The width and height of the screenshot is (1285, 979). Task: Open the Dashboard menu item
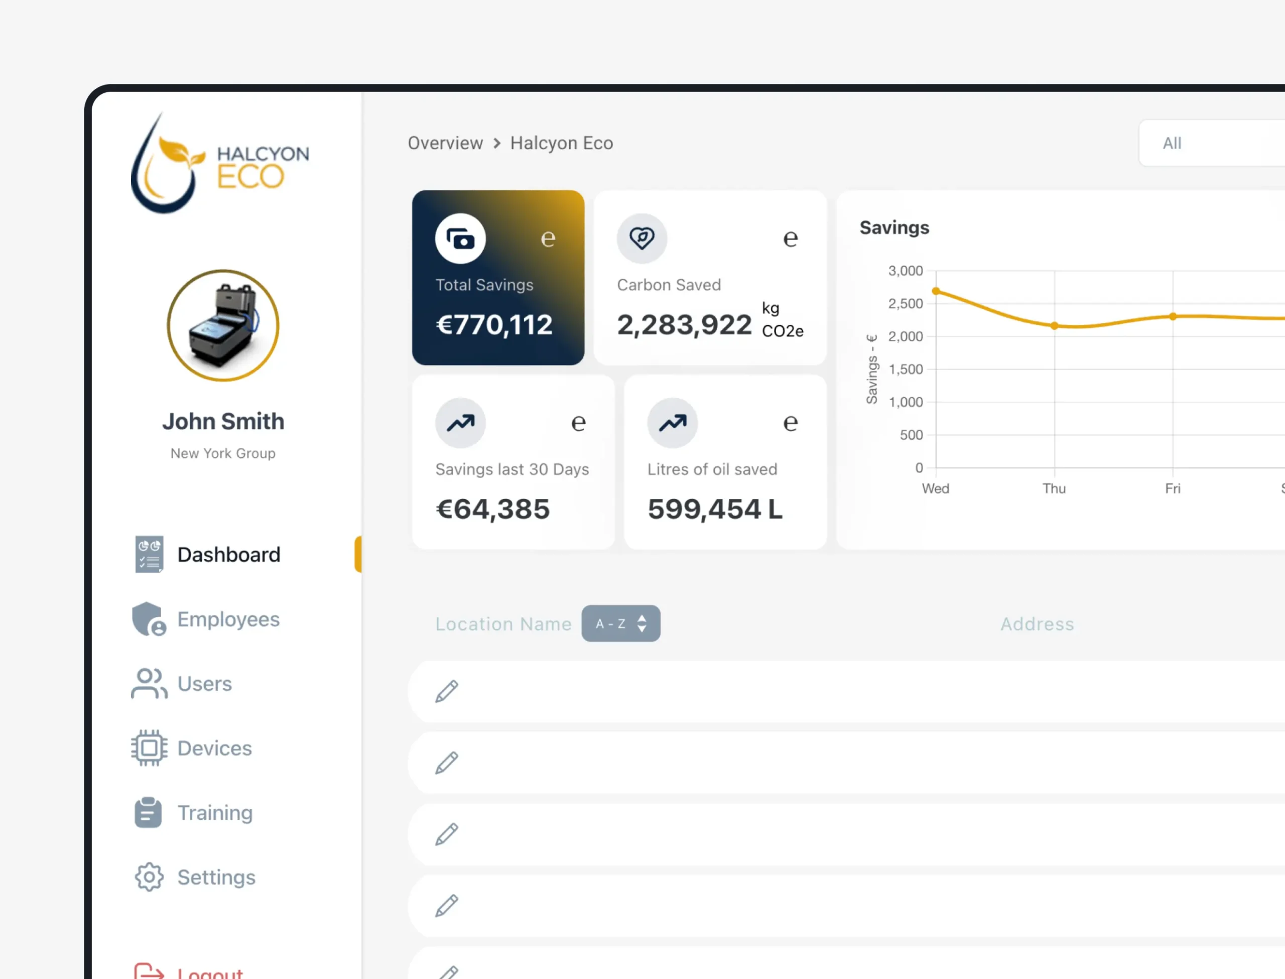coord(228,554)
